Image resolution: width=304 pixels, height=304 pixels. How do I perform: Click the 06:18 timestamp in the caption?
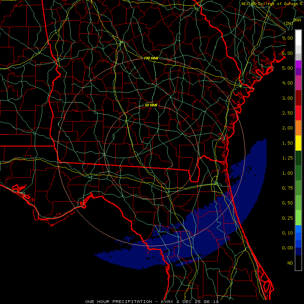pyautogui.click(x=211, y=302)
